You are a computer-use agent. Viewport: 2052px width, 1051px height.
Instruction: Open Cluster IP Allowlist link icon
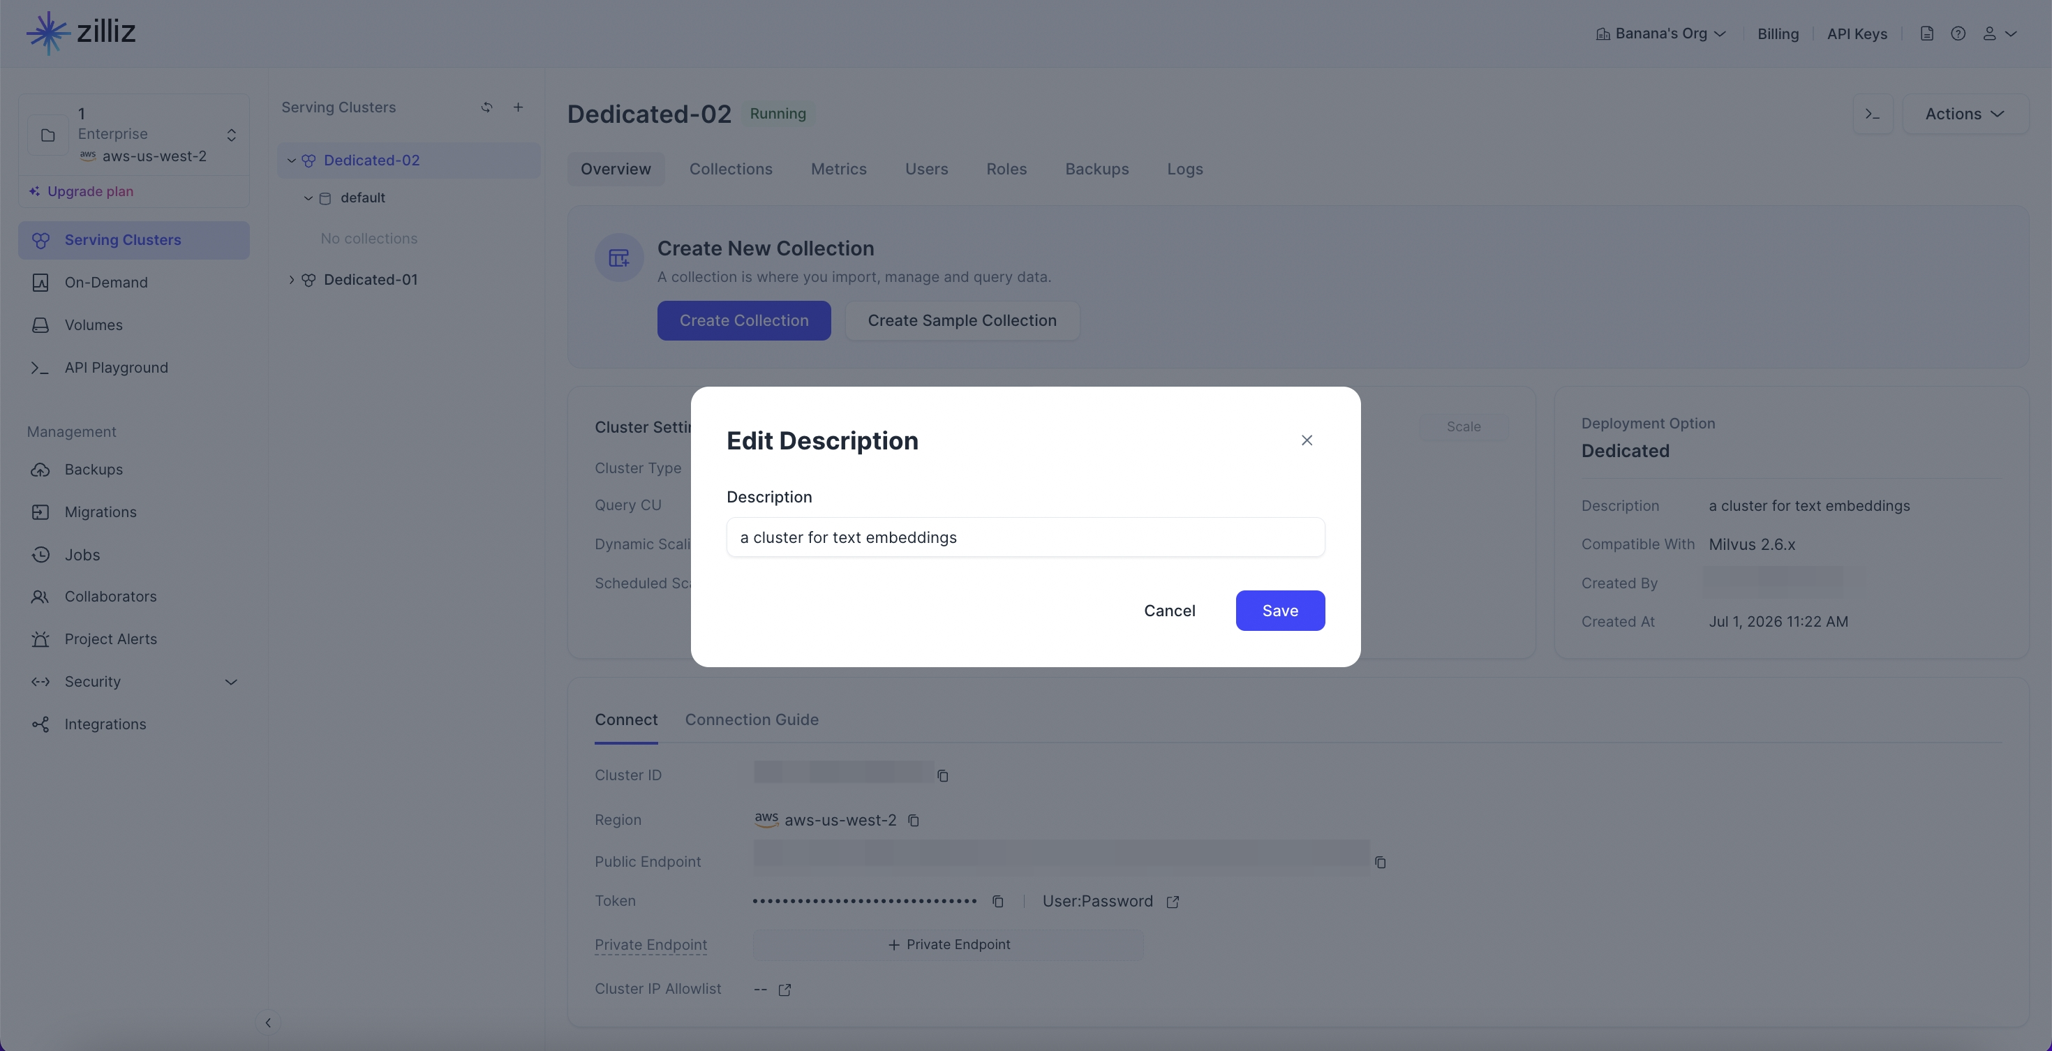(785, 990)
